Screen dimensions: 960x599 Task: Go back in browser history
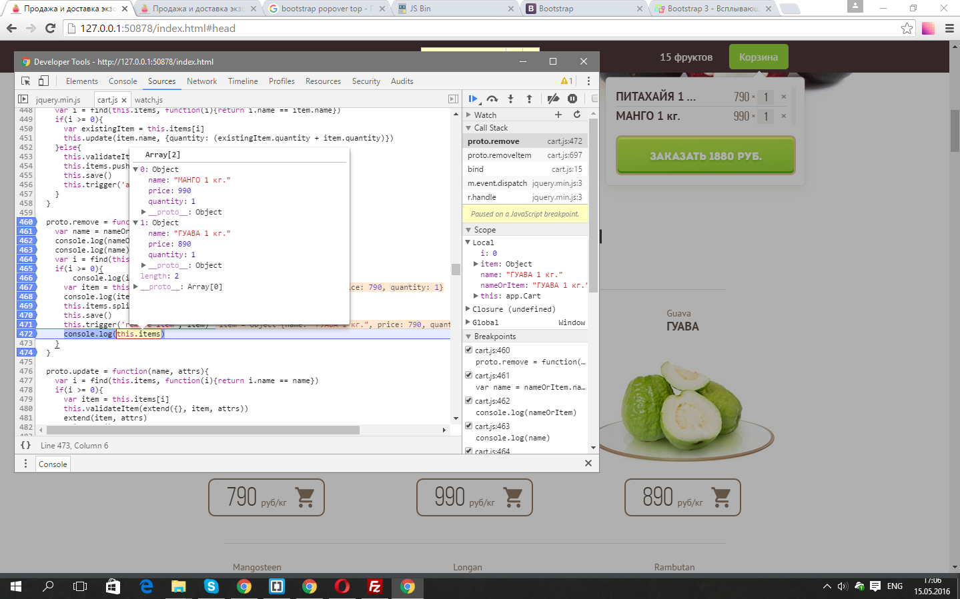click(x=11, y=29)
